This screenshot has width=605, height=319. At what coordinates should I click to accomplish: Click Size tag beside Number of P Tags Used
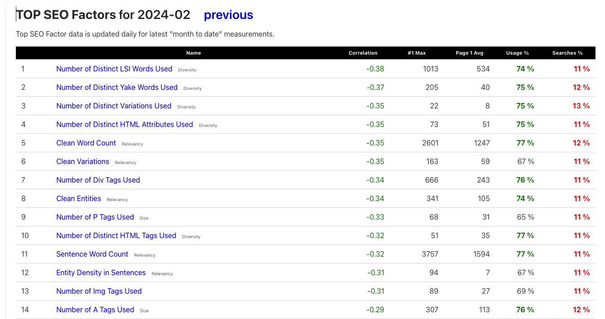point(144,218)
